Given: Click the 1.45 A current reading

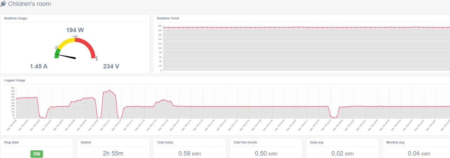Looking at the screenshot, I should (39, 66).
